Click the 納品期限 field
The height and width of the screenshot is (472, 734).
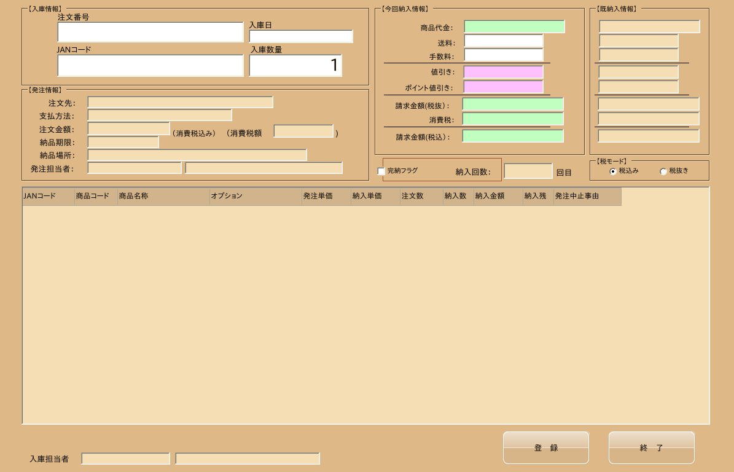[123, 142]
